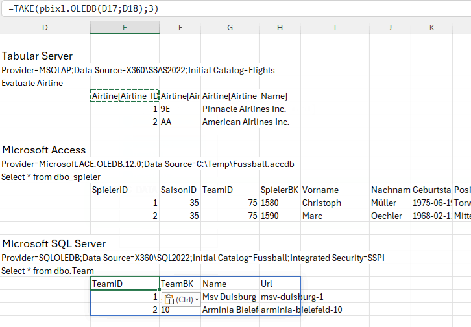Click the cell containing Pinnacle Airlines Inc.
Viewport: 471px width, 327px height.
point(244,109)
